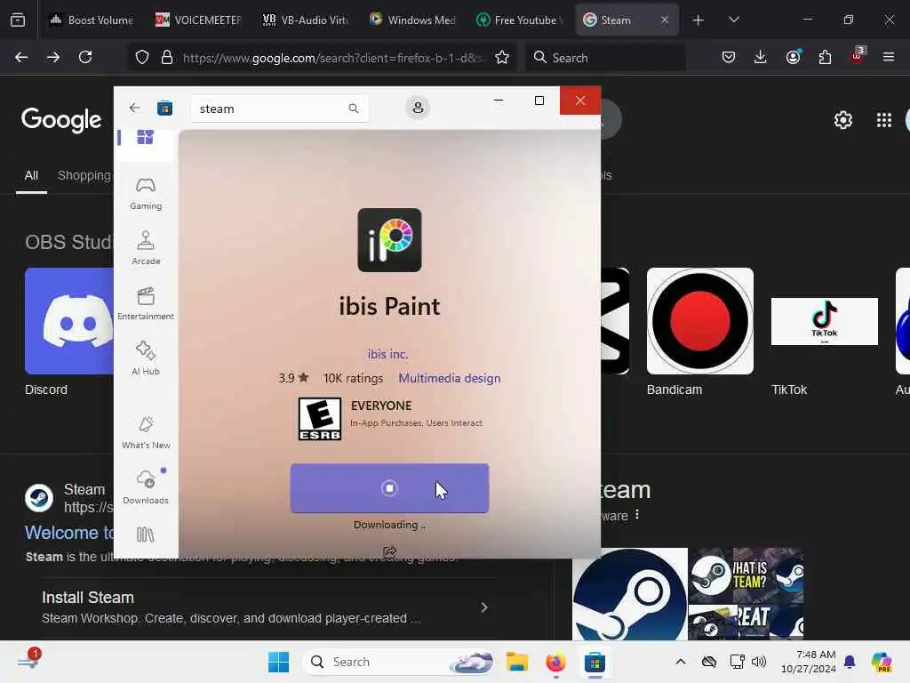
Task: Open the Install Steam sitelink
Action: click(88, 597)
